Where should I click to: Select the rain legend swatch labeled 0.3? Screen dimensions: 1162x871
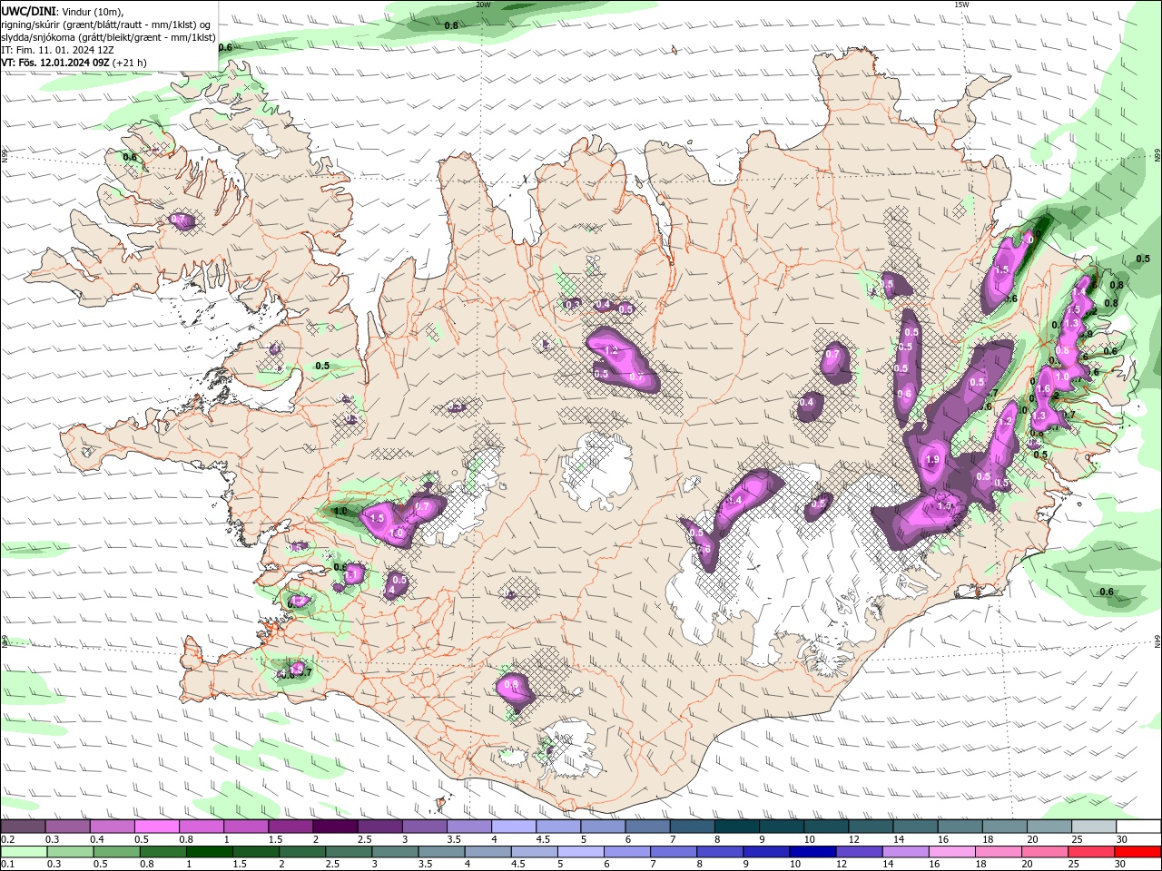tap(70, 852)
